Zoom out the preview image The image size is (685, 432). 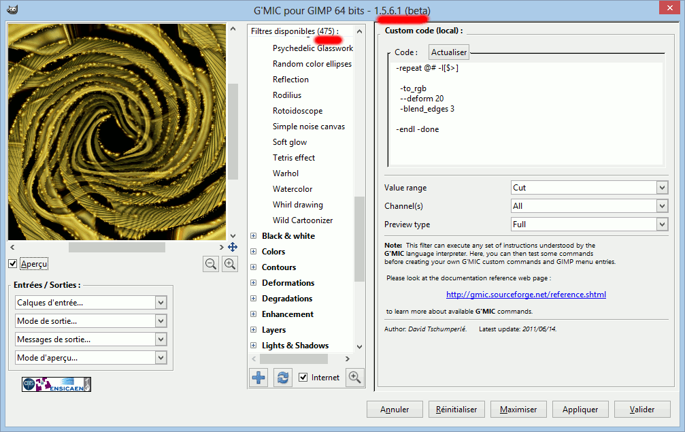coord(211,264)
